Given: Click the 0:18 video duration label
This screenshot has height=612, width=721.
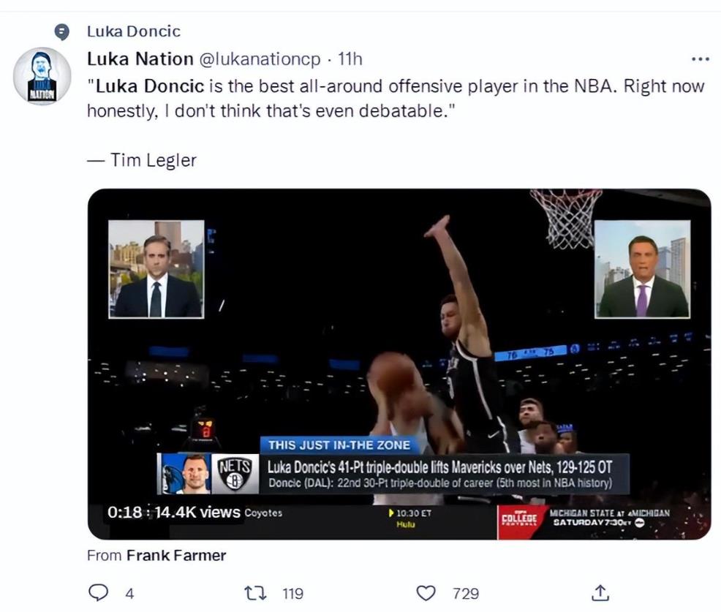Looking at the screenshot, I should (124, 513).
